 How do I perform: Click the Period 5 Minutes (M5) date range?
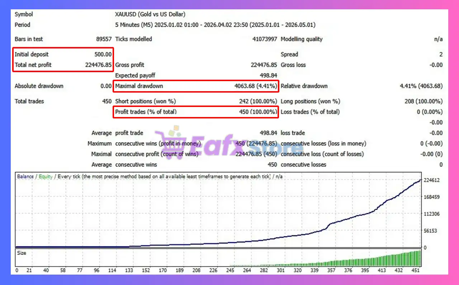[x=215, y=25]
